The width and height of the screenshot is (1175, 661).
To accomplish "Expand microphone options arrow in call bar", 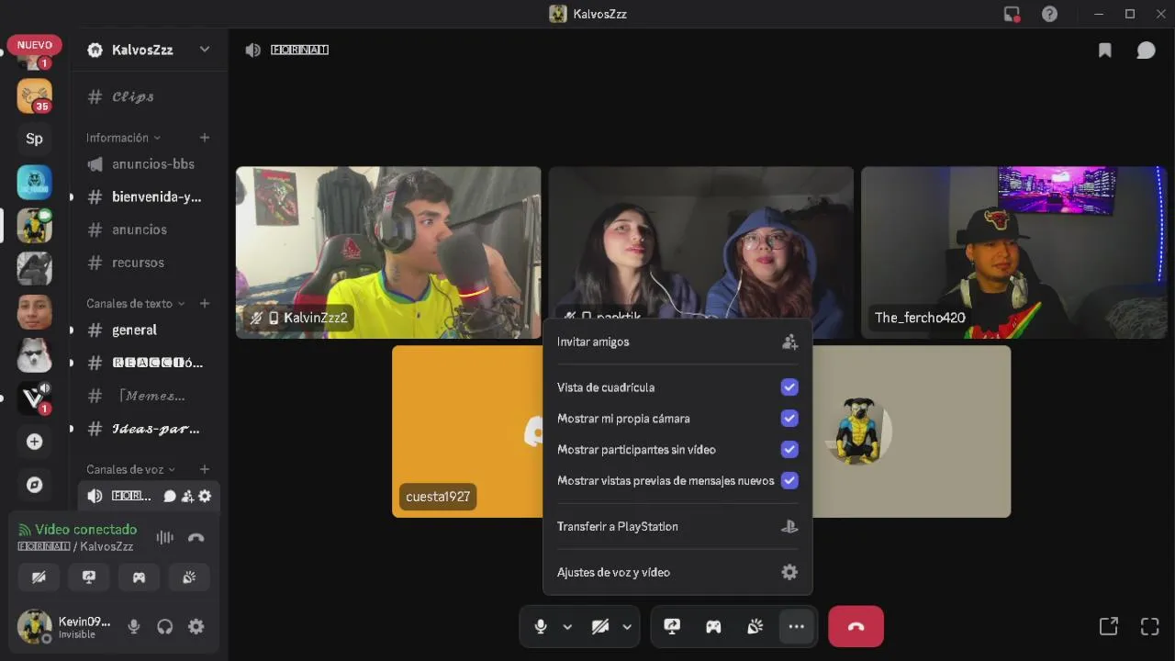I will coord(567,627).
